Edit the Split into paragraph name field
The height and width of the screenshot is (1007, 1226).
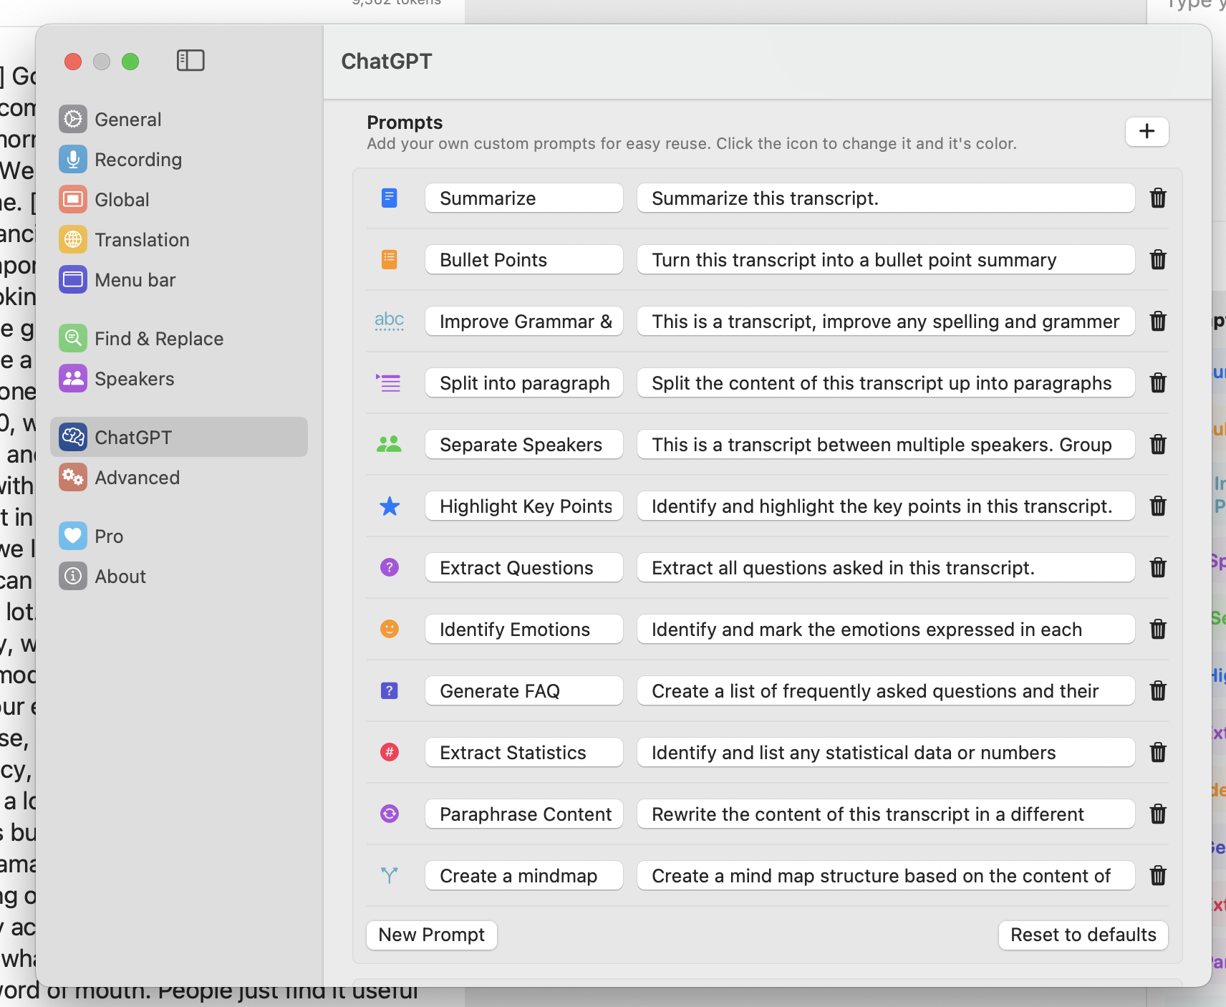(x=524, y=382)
